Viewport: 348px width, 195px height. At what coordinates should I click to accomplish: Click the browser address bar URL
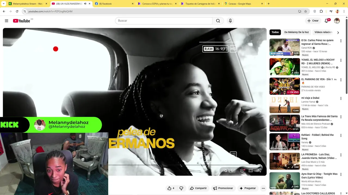(50, 11)
